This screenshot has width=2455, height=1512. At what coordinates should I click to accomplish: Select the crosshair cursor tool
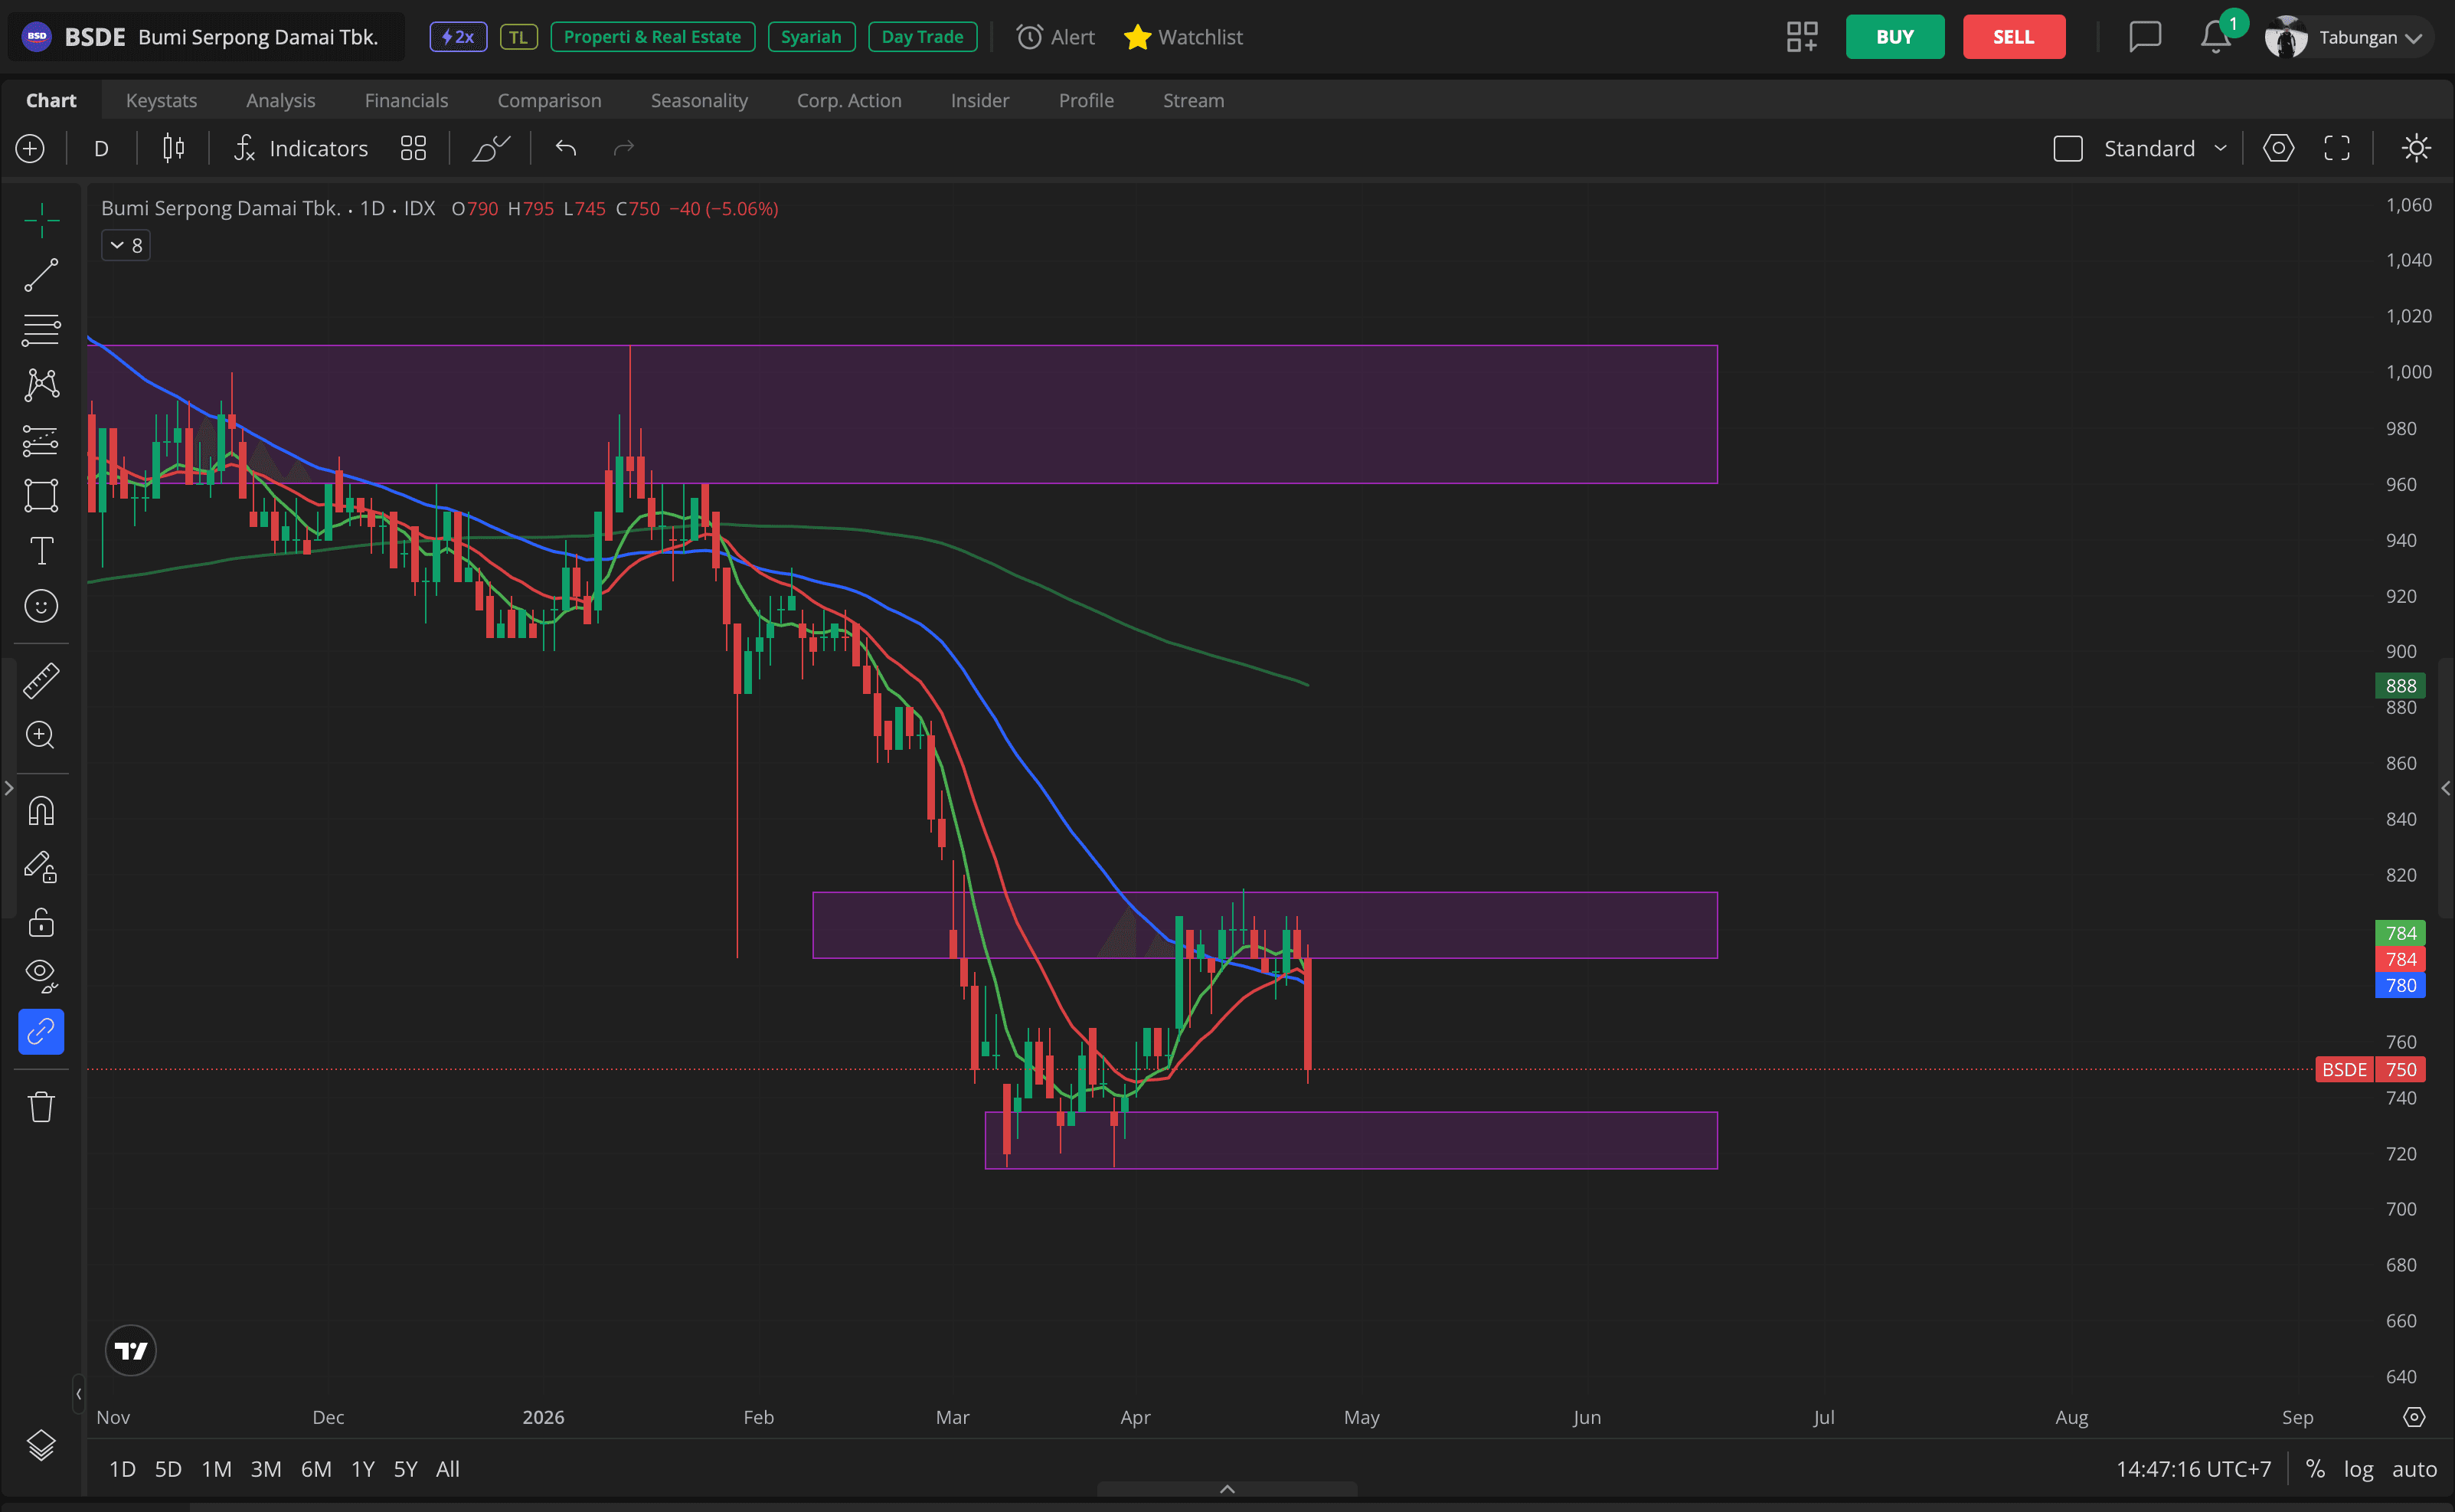(x=41, y=218)
